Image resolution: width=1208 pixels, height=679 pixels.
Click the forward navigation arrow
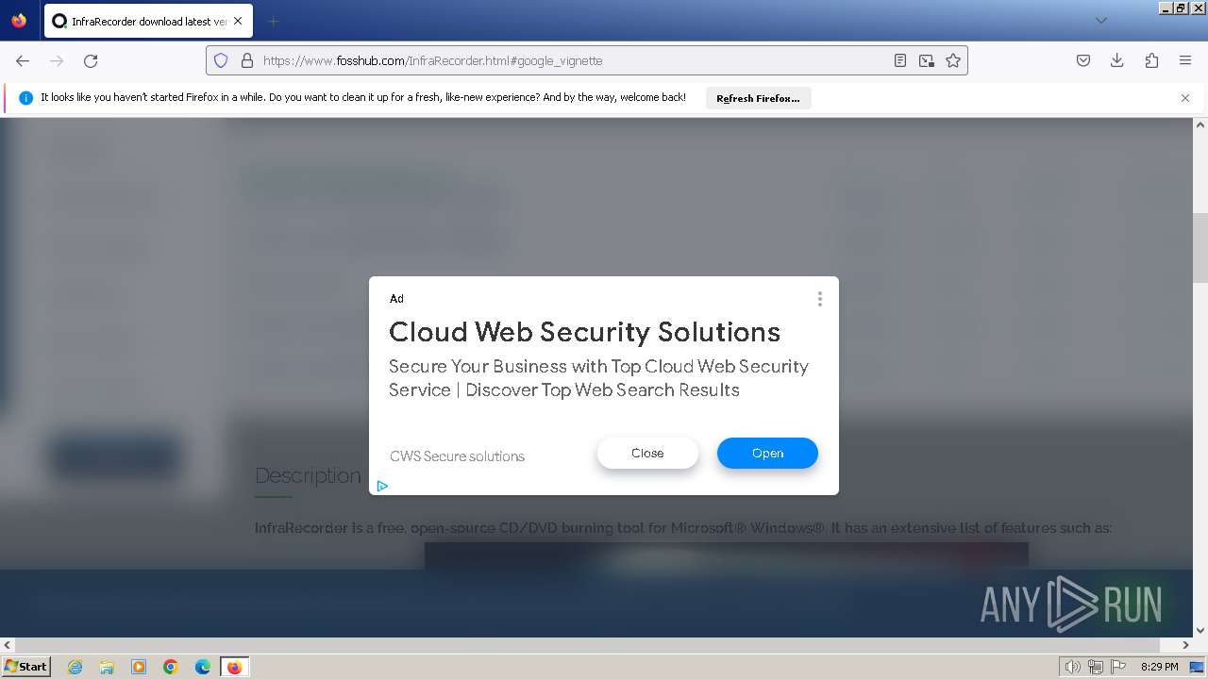[x=57, y=60]
